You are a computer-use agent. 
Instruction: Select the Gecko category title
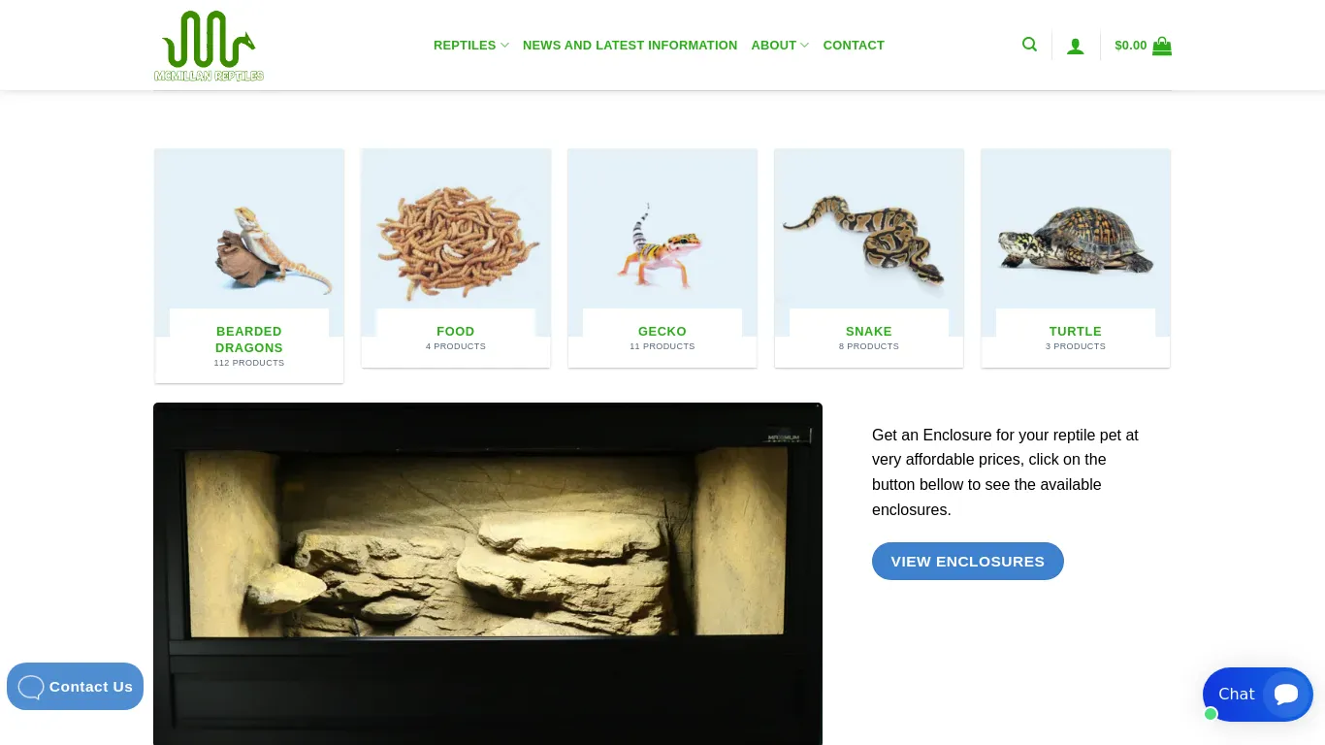[x=662, y=332]
